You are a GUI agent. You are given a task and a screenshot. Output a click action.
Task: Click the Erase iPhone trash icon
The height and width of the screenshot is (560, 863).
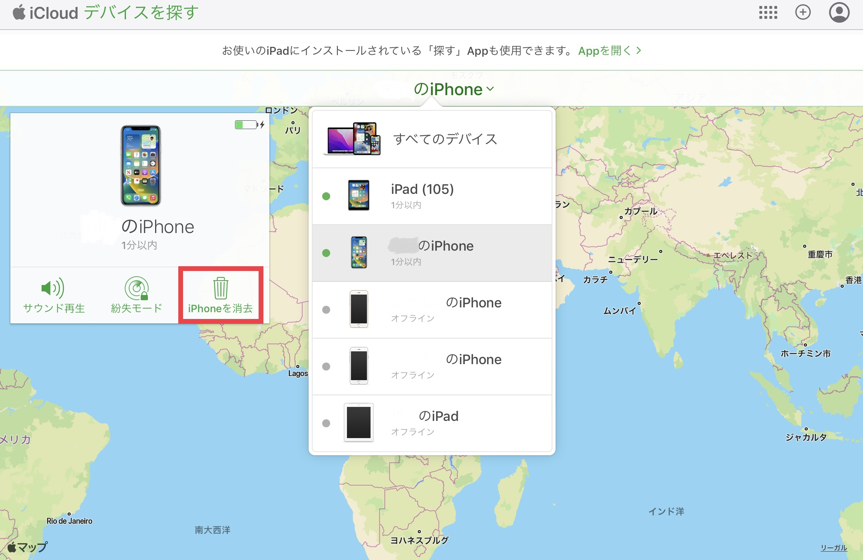click(x=221, y=288)
